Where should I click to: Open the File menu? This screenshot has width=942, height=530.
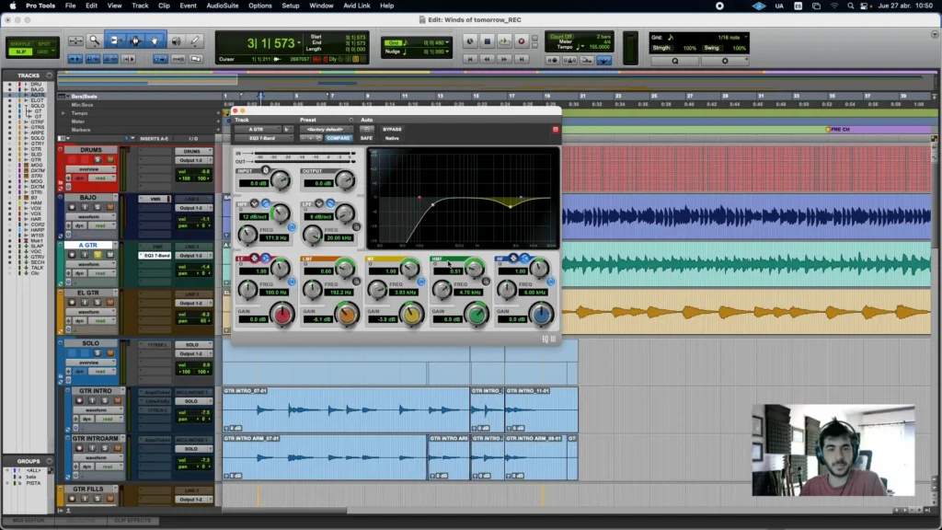click(70, 6)
